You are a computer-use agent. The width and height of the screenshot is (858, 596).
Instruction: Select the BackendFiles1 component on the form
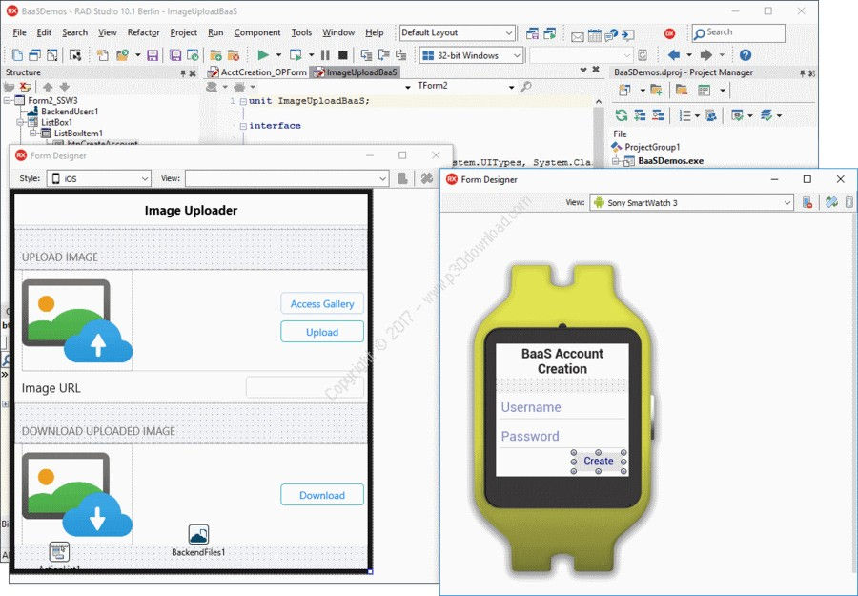(198, 540)
